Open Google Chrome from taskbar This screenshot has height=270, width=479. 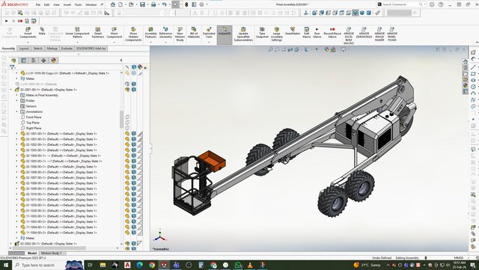point(152,265)
